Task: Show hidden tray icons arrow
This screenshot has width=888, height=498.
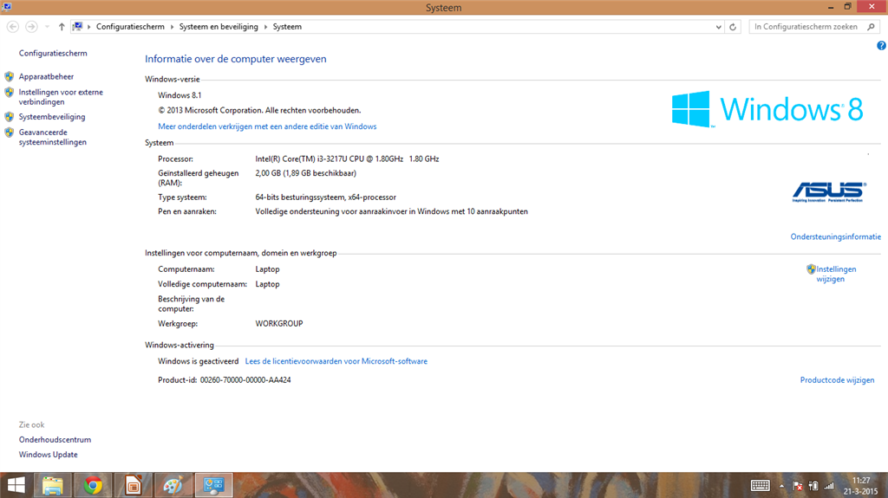Action: click(781, 486)
